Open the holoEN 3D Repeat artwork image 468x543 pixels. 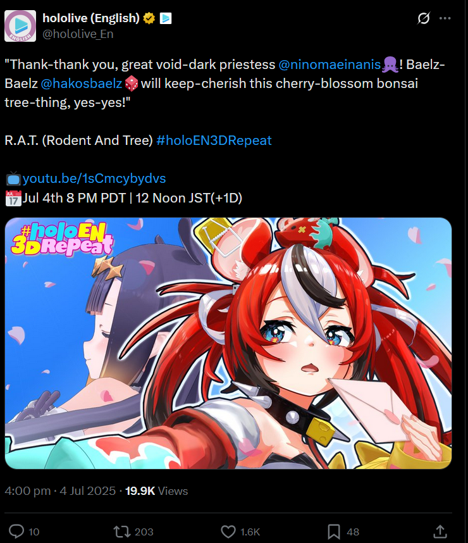coord(228,343)
